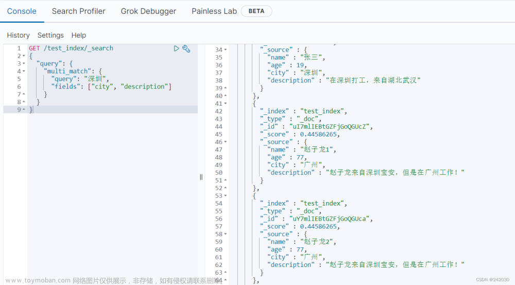Click the city value "深圳" in output
515x285 pixels.
(x=311, y=73)
